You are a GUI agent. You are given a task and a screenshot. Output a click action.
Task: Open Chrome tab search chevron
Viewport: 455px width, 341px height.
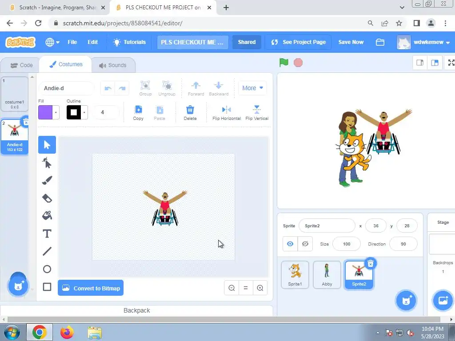[402, 8]
